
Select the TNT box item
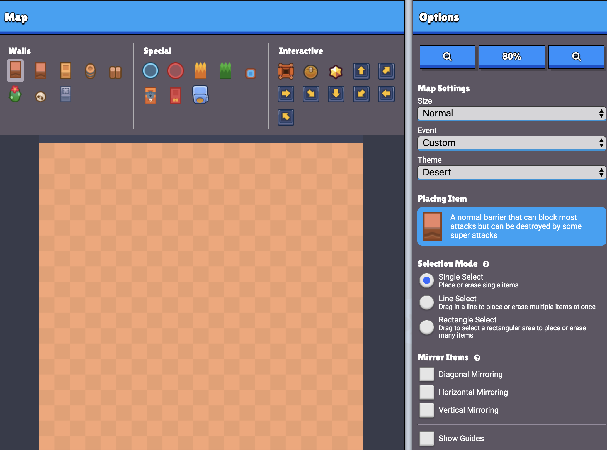[x=176, y=96]
